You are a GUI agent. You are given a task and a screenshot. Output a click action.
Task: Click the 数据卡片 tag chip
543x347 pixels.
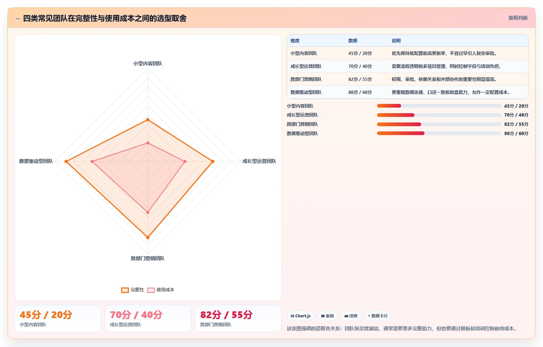pyautogui.click(x=378, y=316)
